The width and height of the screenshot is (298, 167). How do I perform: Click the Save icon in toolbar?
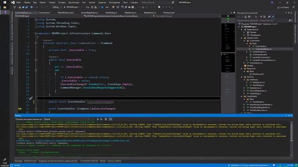23,7
